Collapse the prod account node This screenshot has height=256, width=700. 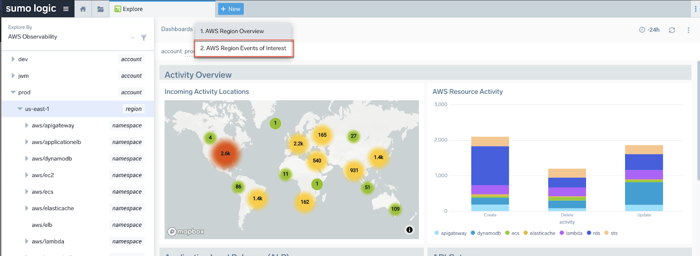[x=13, y=92]
